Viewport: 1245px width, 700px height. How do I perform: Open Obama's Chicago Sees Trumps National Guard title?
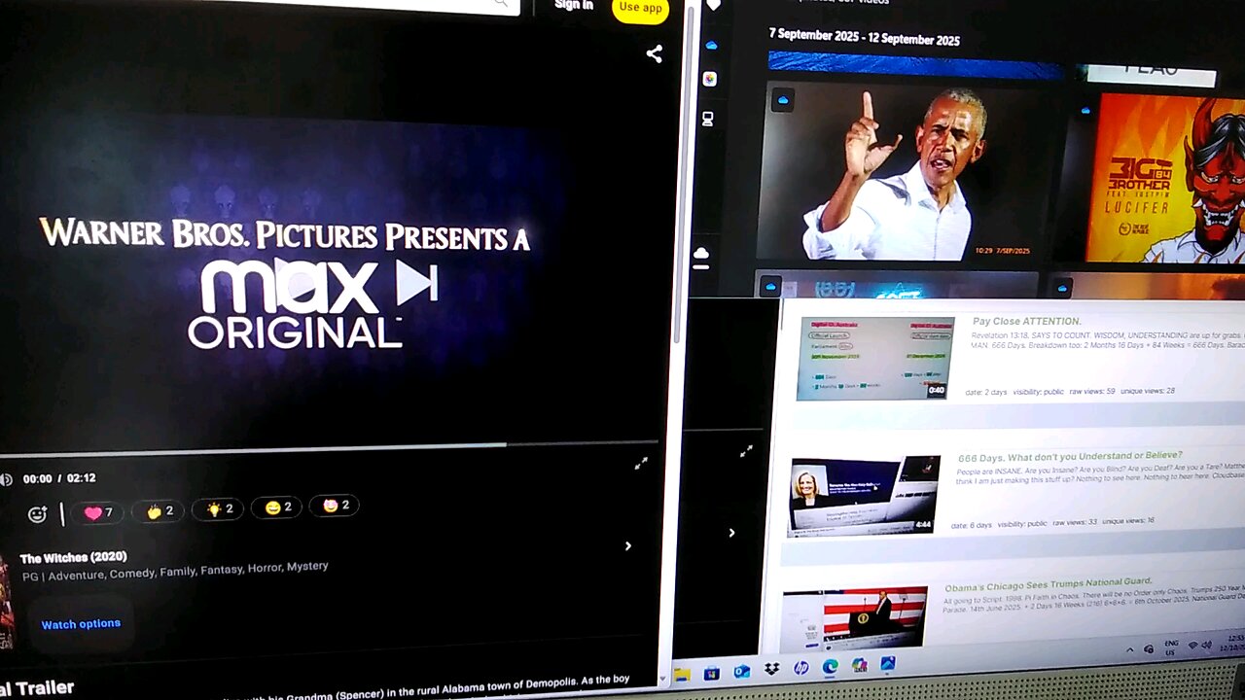(1049, 584)
